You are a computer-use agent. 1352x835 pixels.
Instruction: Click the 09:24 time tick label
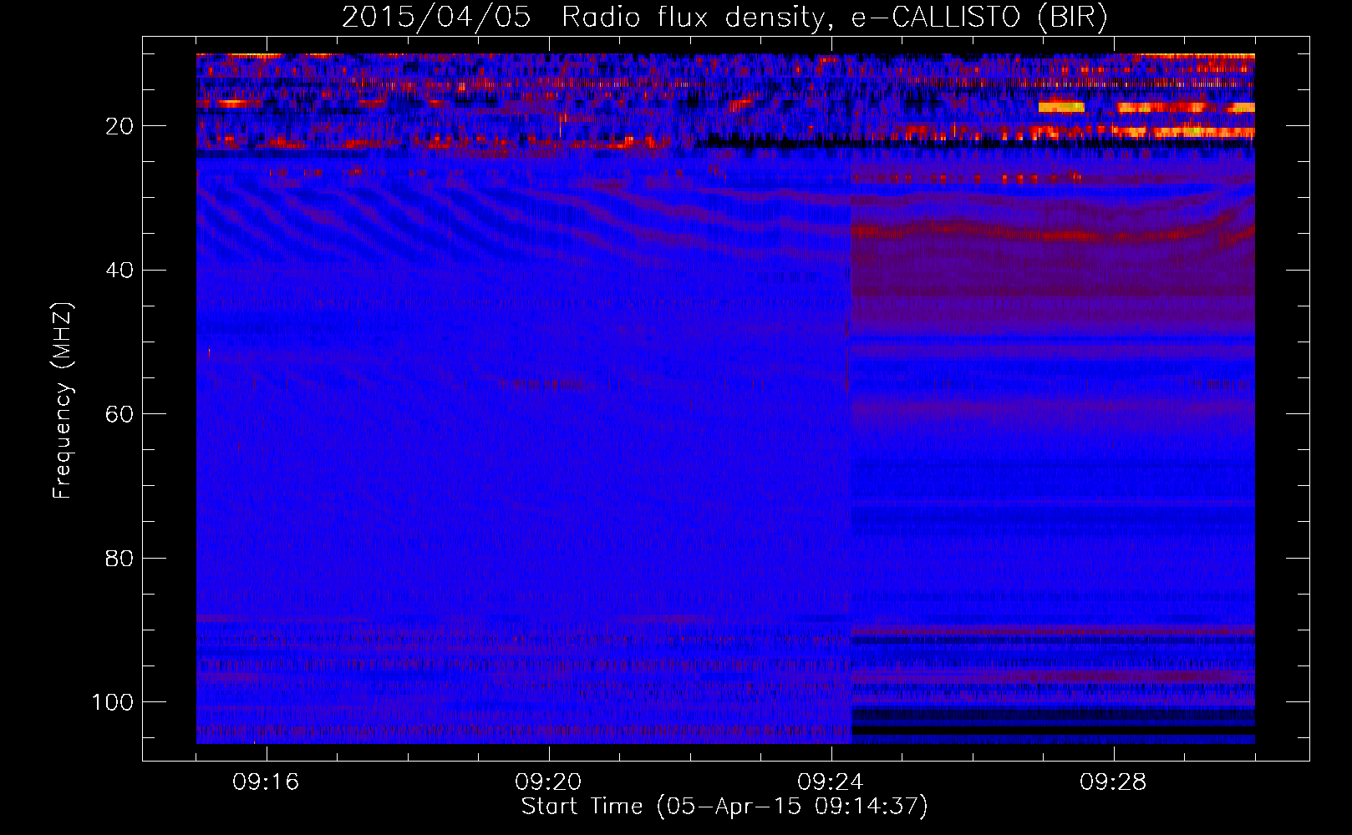831,782
